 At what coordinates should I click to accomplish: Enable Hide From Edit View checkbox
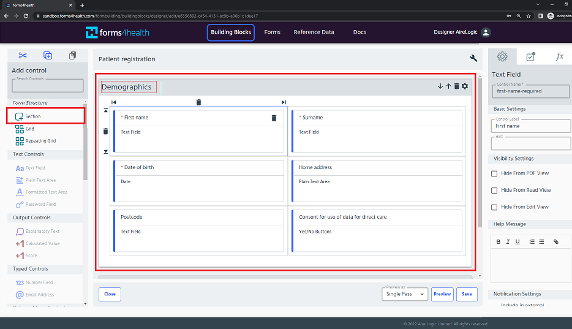coord(494,207)
